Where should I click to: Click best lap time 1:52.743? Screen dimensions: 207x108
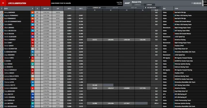tap(46, 12)
